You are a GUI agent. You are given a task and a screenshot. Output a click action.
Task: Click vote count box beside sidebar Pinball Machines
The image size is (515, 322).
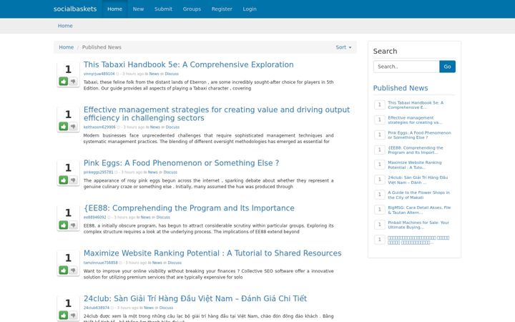point(380,225)
